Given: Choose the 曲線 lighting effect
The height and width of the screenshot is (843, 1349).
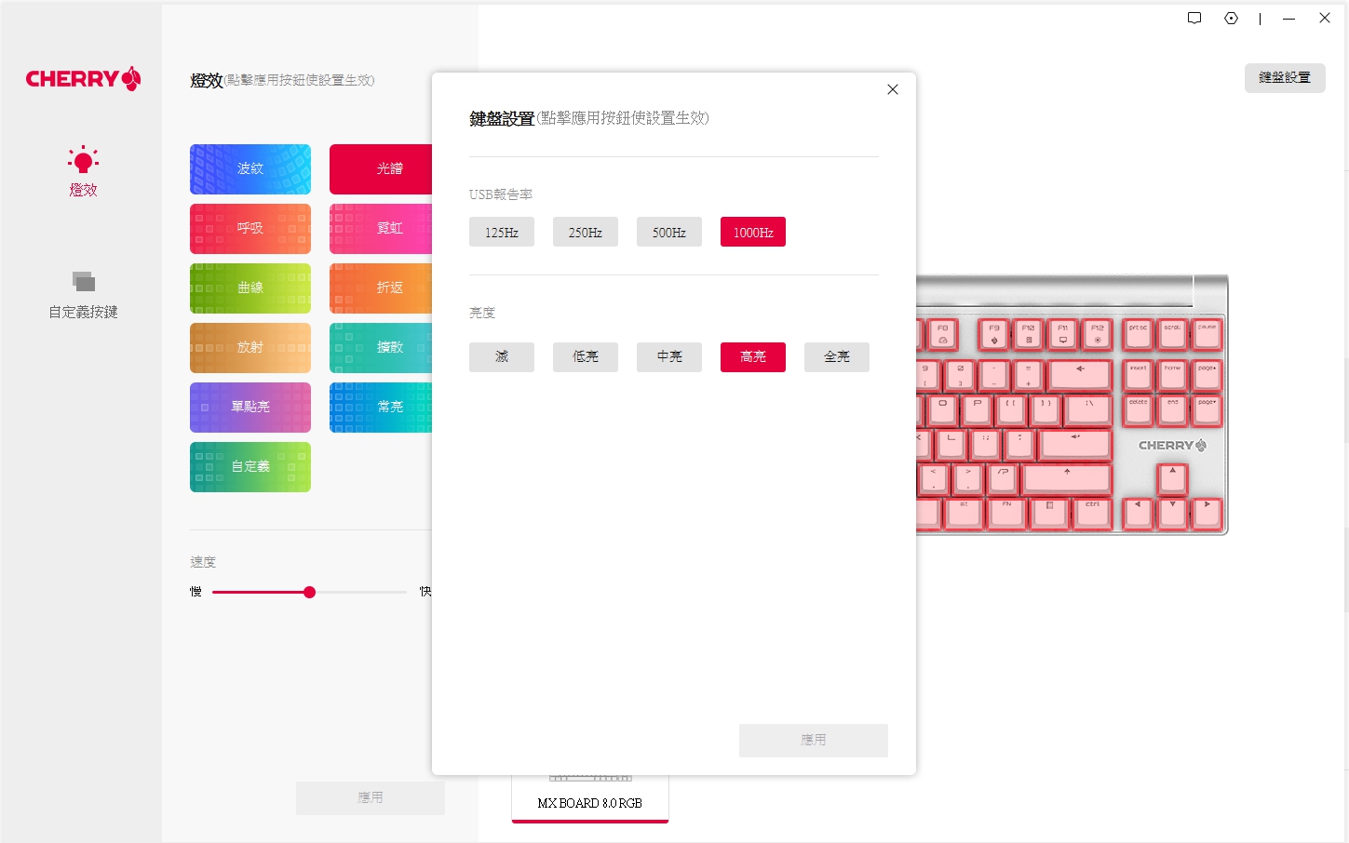Looking at the screenshot, I should (x=250, y=288).
